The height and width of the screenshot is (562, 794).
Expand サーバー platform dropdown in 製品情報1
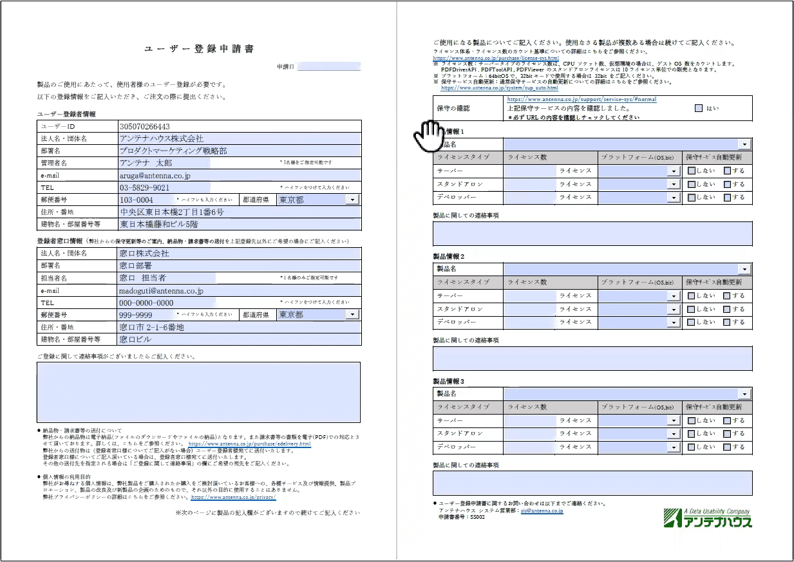point(674,171)
